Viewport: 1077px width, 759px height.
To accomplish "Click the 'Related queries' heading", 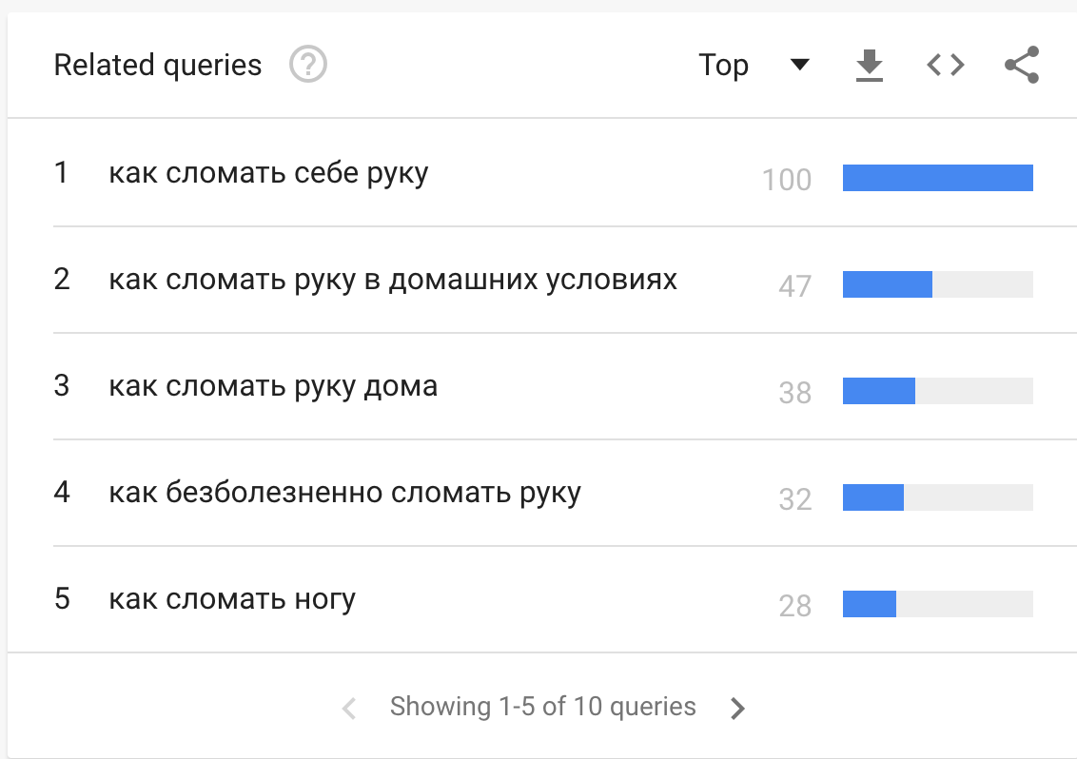I will pyautogui.click(x=158, y=65).
